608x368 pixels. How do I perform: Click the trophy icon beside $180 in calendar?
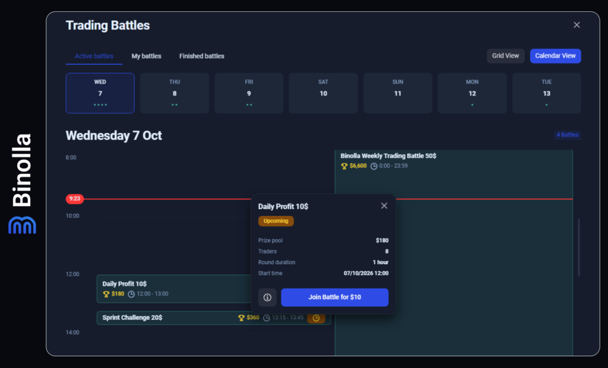[106, 294]
